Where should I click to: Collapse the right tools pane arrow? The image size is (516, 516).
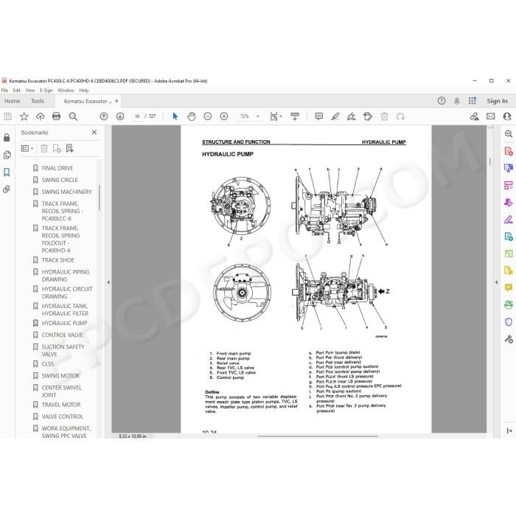(497, 282)
